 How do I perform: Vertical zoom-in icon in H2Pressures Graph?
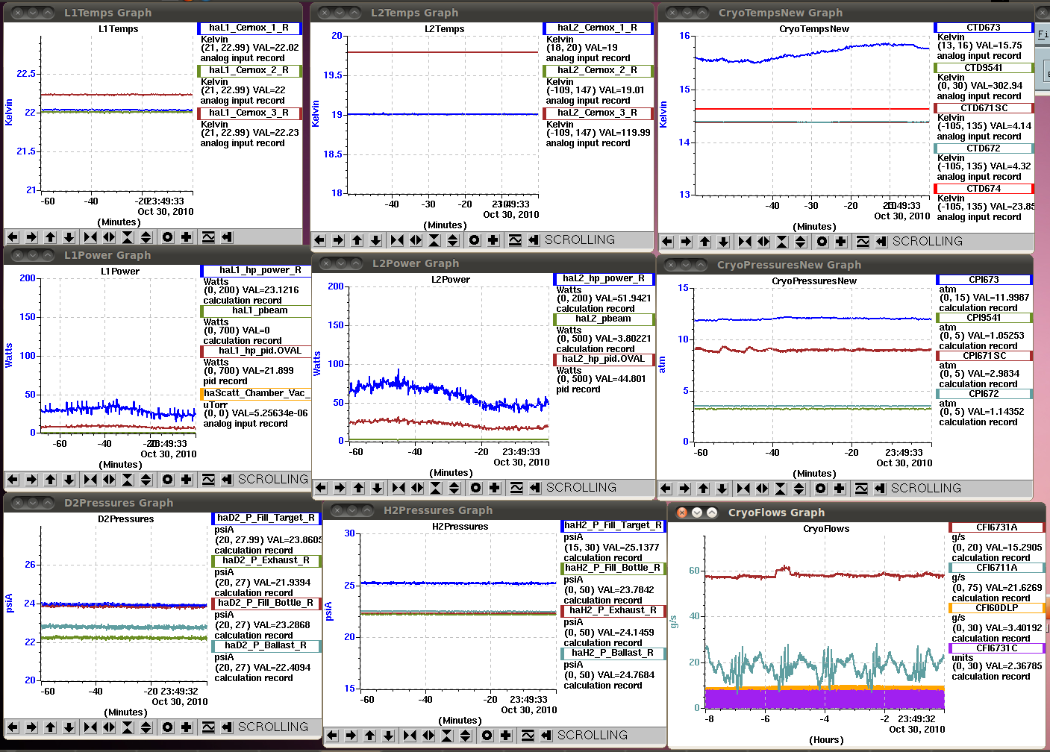click(447, 736)
